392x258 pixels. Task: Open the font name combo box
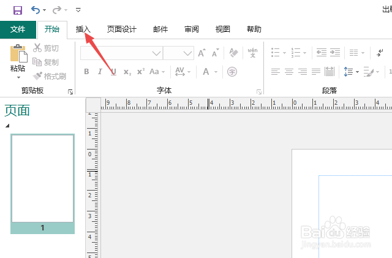click(121, 53)
